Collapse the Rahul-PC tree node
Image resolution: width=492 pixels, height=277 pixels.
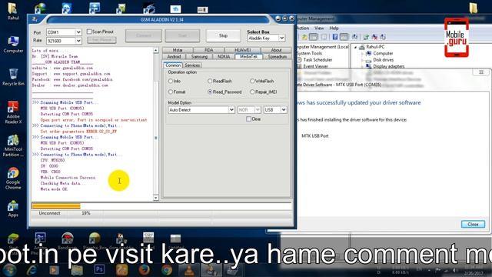coord(355,47)
